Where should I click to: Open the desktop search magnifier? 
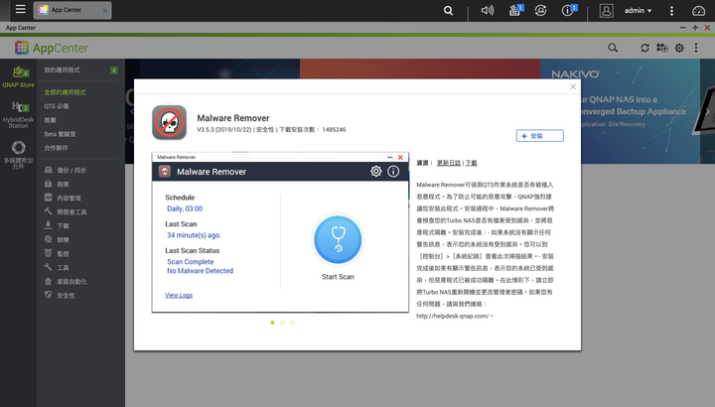click(x=448, y=11)
